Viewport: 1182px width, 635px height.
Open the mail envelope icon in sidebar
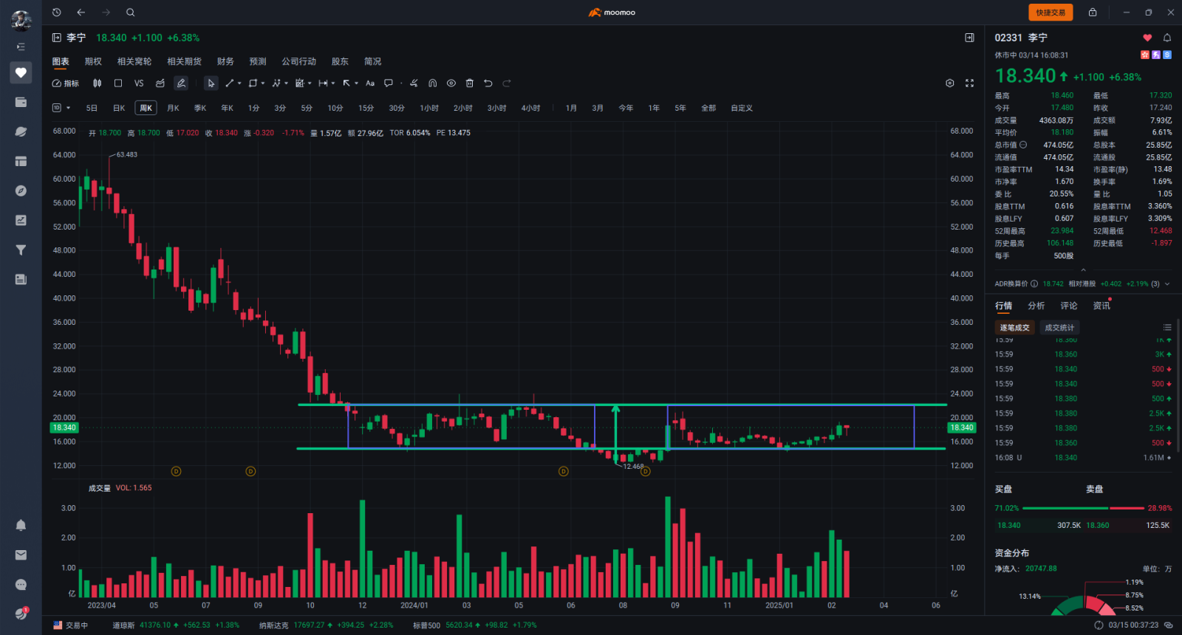(x=21, y=555)
